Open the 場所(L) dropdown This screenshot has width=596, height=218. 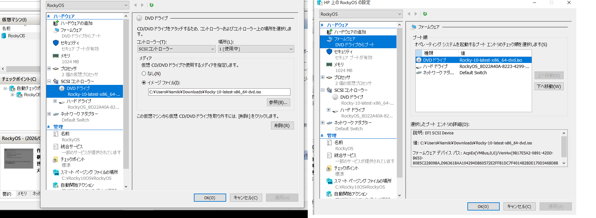(x=256, y=49)
